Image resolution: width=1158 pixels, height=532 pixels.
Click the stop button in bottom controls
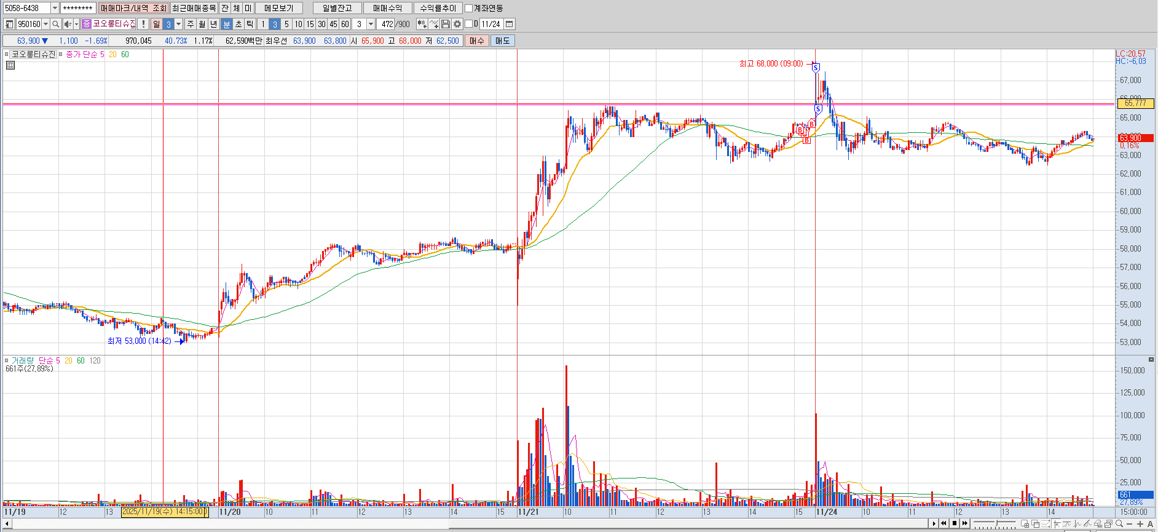pyautogui.click(x=954, y=523)
